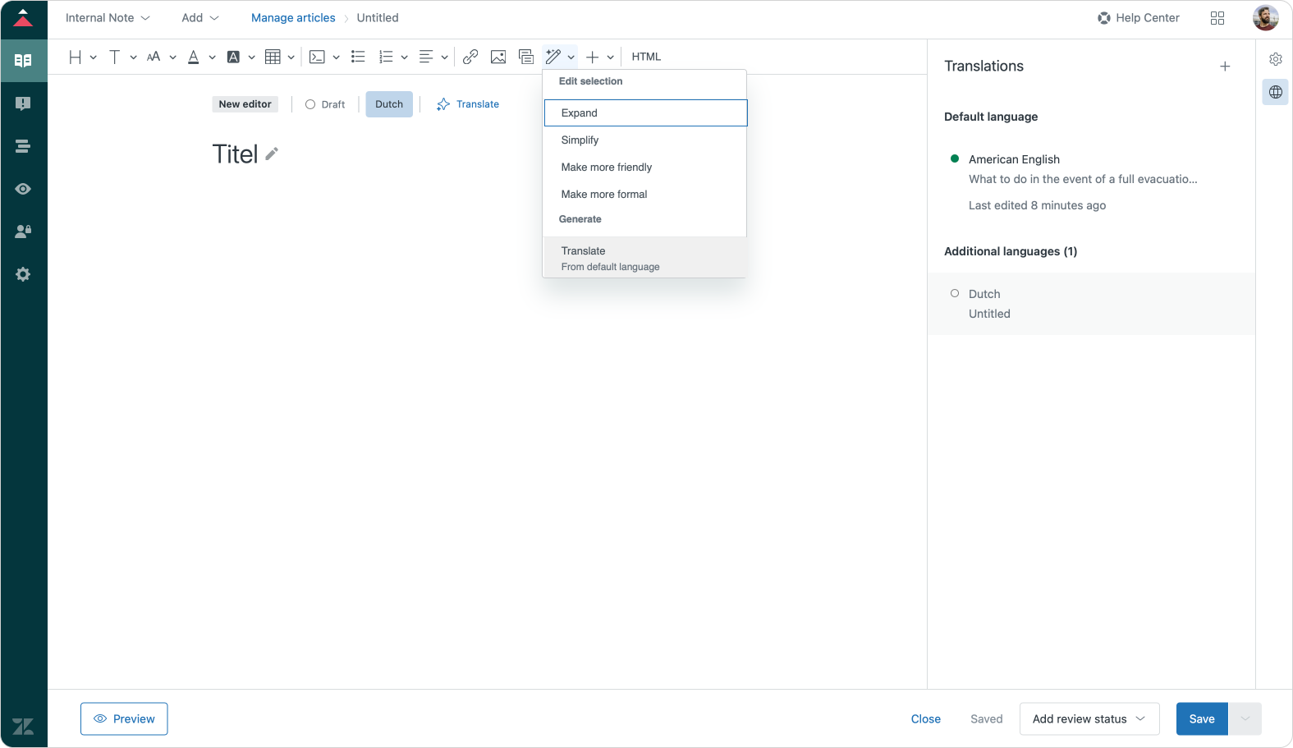Open the Settings gear in sidebar
1293x748 pixels.
(23, 274)
